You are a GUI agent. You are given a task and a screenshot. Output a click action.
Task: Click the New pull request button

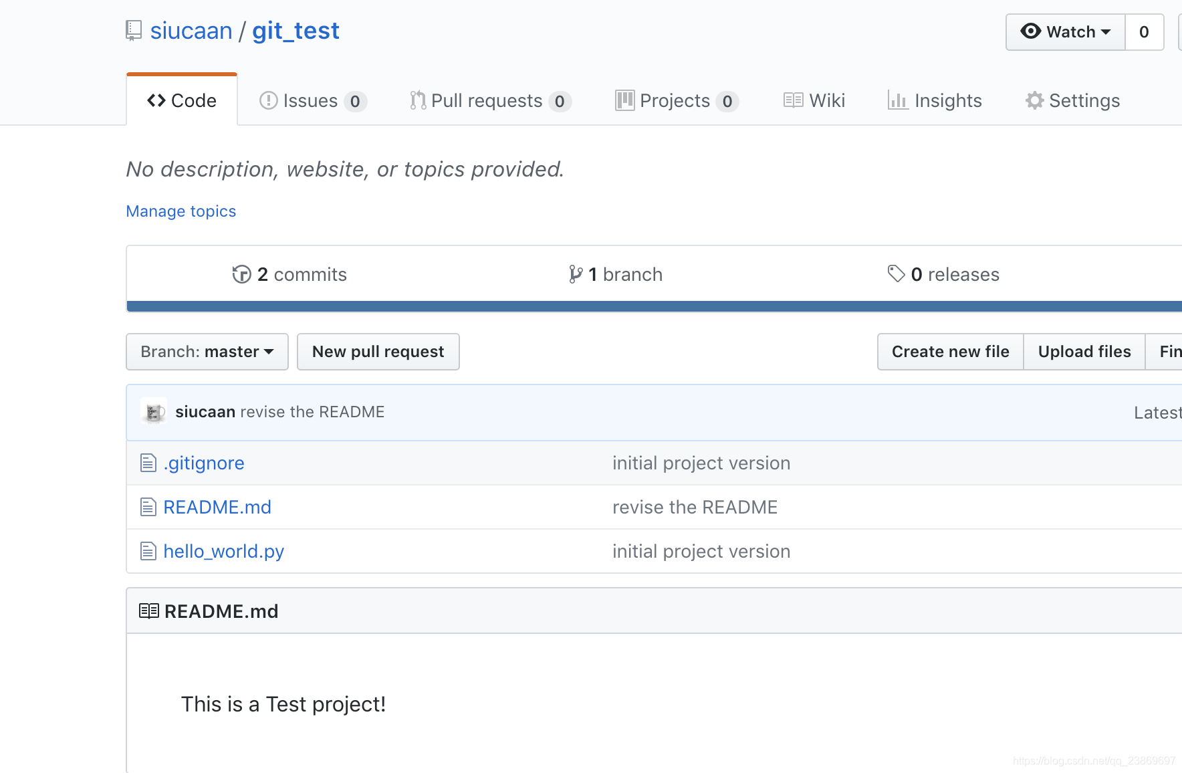pyautogui.click(x=378, y=352)
